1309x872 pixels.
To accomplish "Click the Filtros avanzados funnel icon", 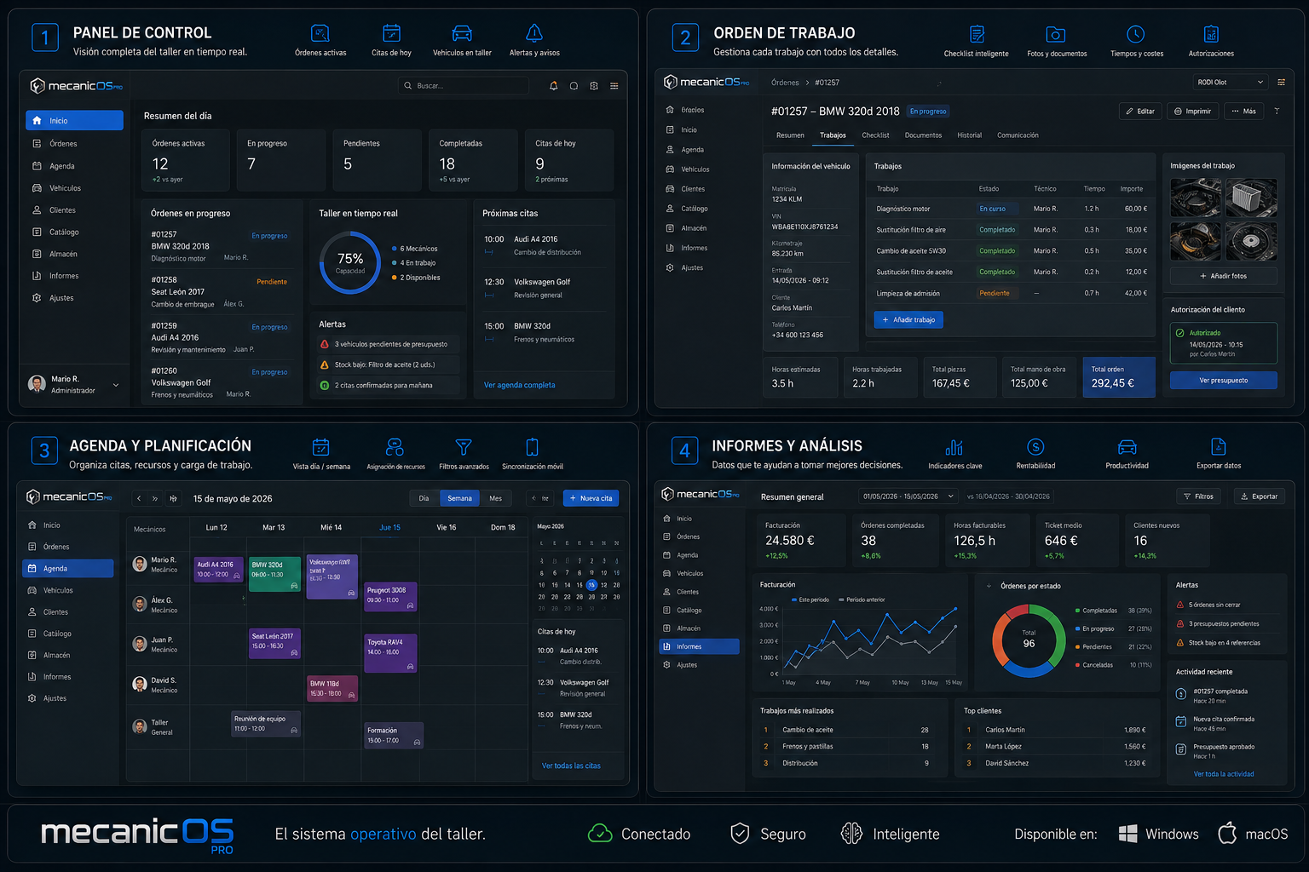I will [x=464, y=447].
